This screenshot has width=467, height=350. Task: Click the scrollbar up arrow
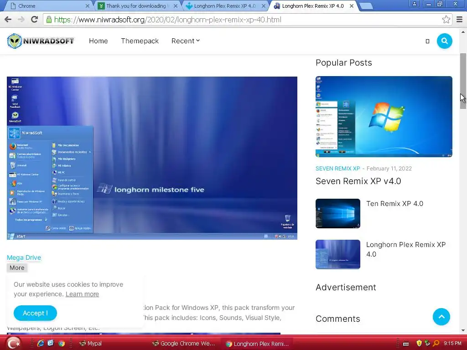(463, 31)
